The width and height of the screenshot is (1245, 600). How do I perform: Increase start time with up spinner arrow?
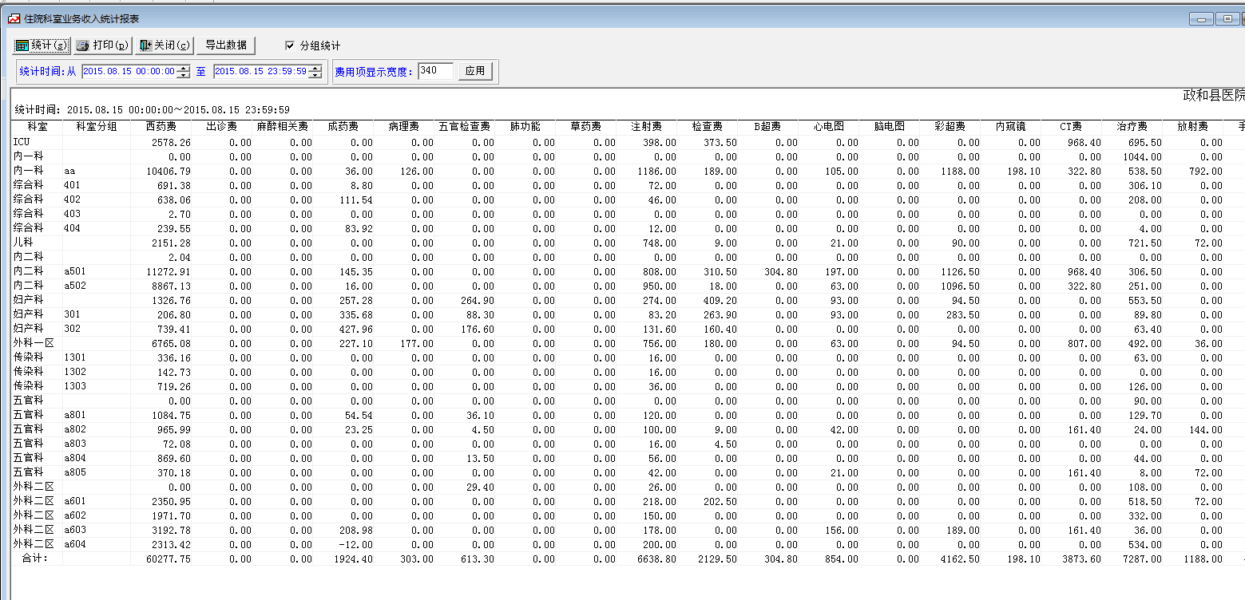[x=184, y=68]
